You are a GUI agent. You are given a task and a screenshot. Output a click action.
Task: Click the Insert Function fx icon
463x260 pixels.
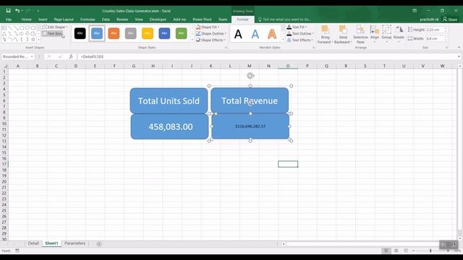pyautogui.click(x=71, y=56)
